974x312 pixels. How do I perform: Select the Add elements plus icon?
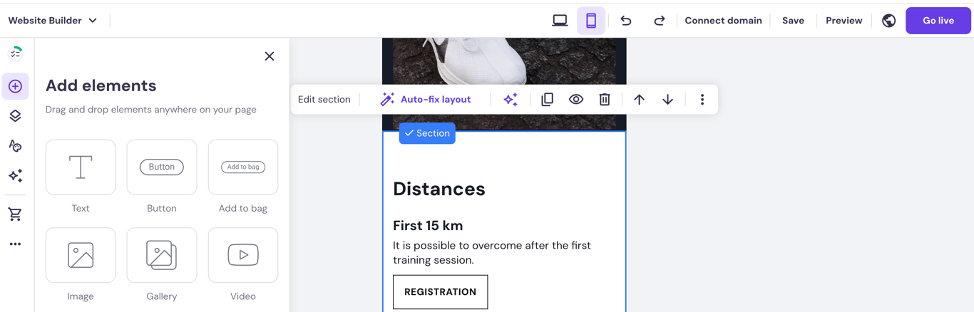point(15,86)
